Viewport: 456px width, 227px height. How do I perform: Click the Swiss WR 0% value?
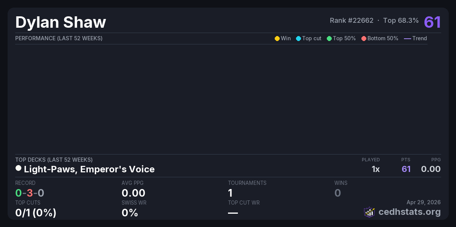[x=130, y=213]
